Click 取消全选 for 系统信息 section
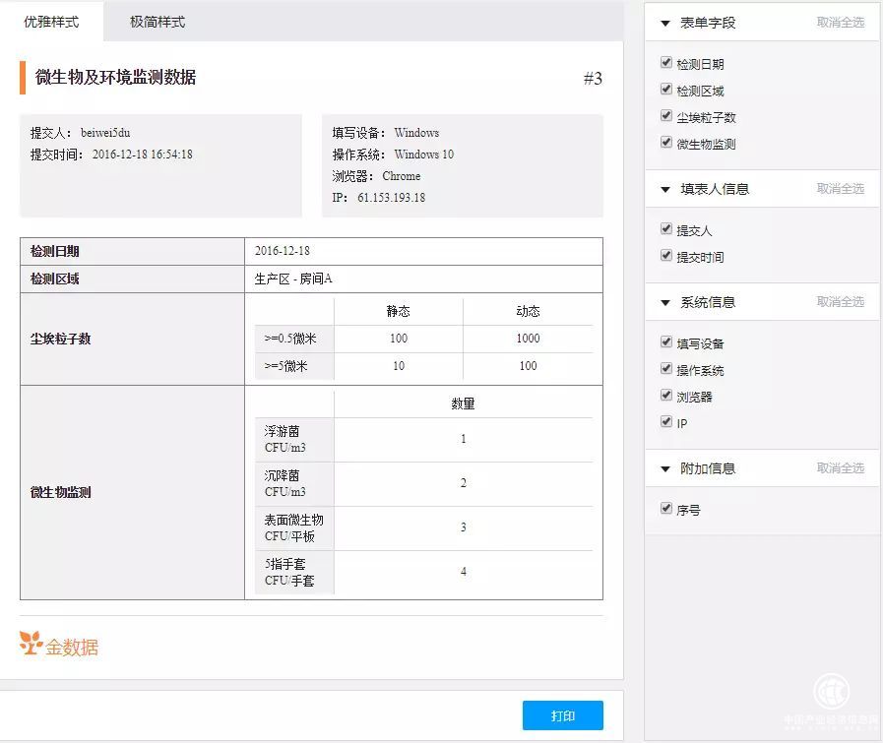The width and height of the screenshot is (883, 743). 840,302
